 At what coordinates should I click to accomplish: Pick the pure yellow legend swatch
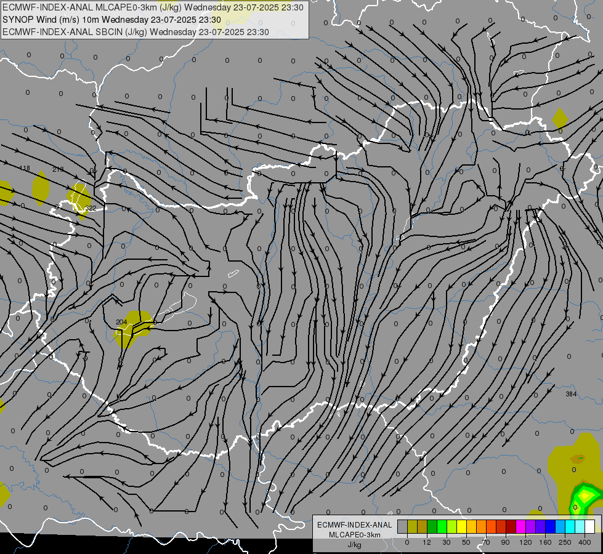462,526
